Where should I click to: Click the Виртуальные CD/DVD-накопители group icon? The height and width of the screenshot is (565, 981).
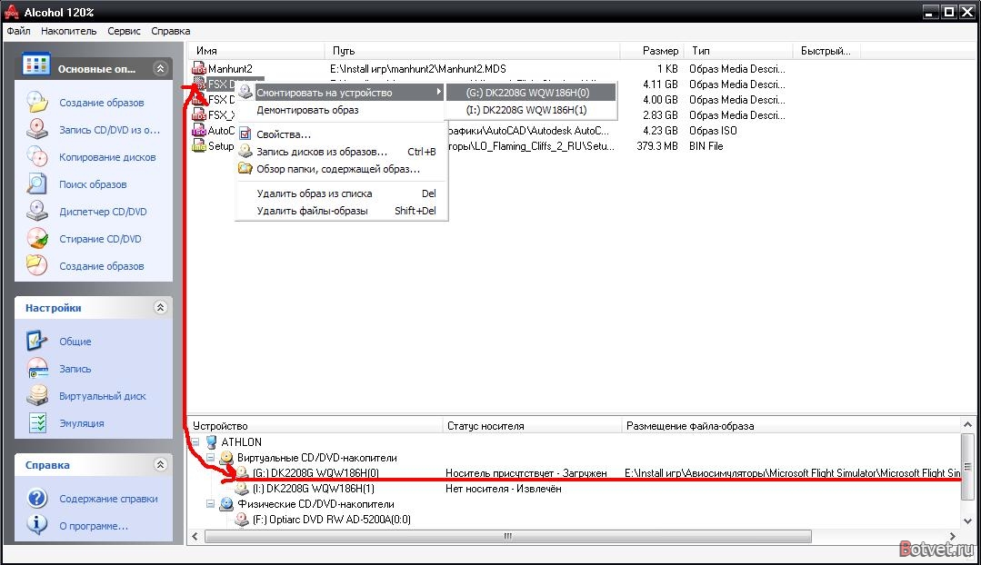tap(226, 458)
